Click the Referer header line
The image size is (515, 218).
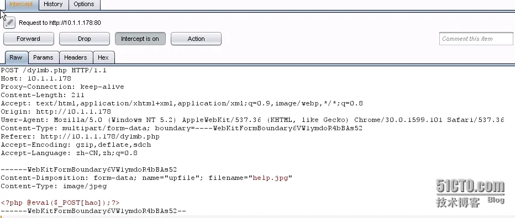(80, 136)
